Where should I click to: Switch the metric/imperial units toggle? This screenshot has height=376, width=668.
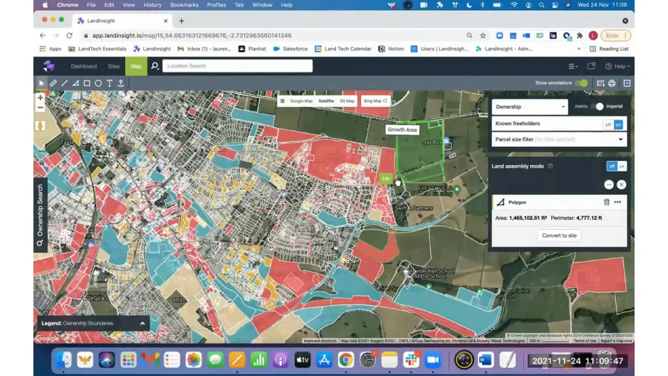click(x=598, y=107)
